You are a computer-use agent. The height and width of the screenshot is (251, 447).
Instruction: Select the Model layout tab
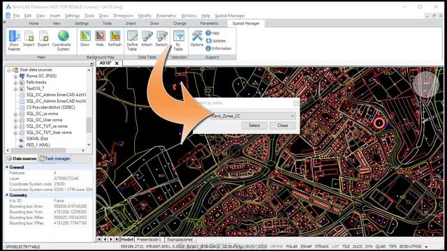127,239
